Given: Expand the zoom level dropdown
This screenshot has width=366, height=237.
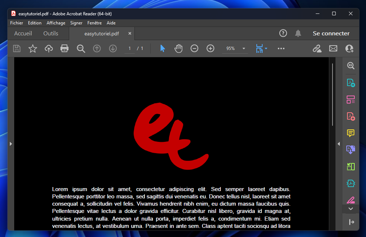Looking at the screenshot, I should [244, 48].
